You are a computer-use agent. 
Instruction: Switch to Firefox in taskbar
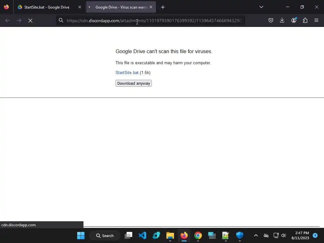184,235
